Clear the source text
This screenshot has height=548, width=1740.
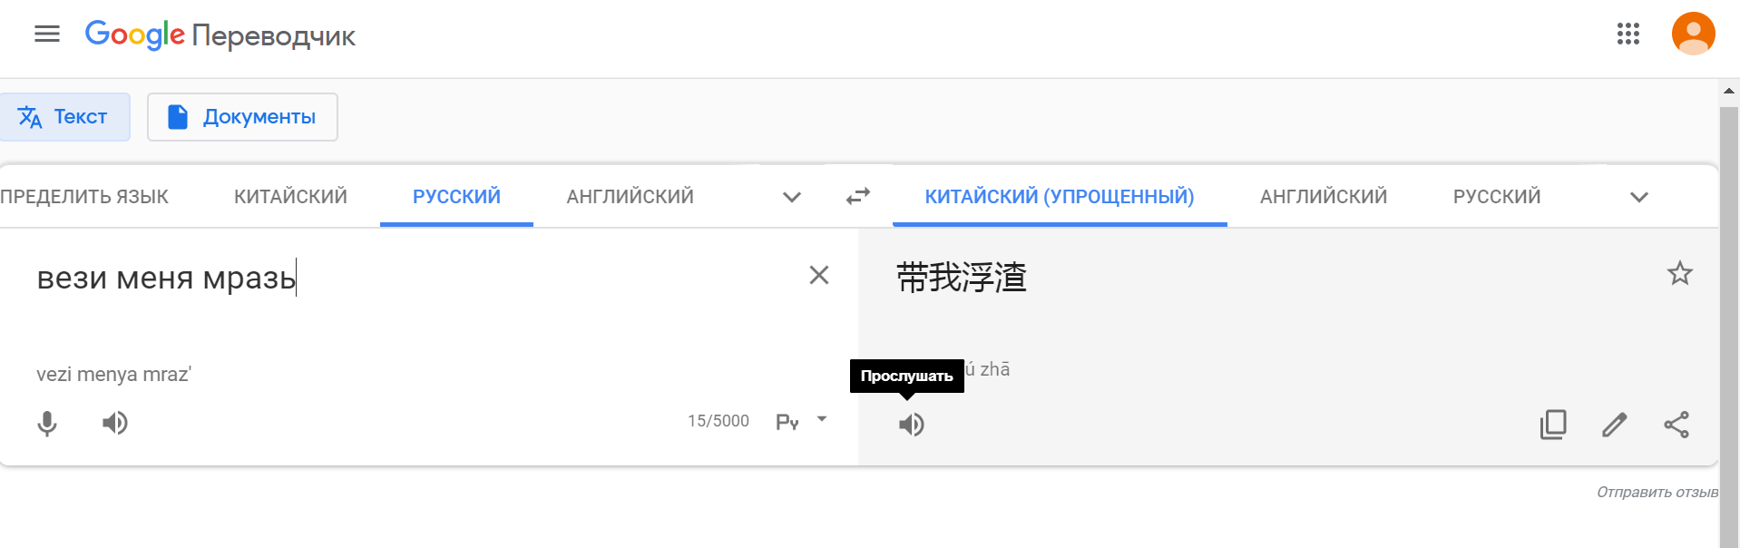(x=819, y=275)
